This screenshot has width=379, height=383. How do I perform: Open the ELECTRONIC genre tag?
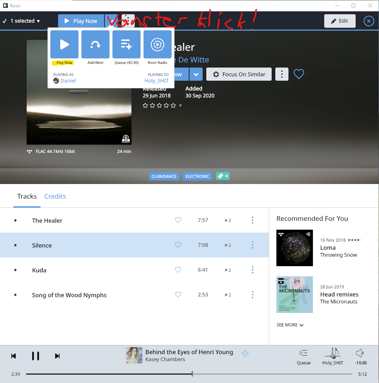tap(197, 176)
